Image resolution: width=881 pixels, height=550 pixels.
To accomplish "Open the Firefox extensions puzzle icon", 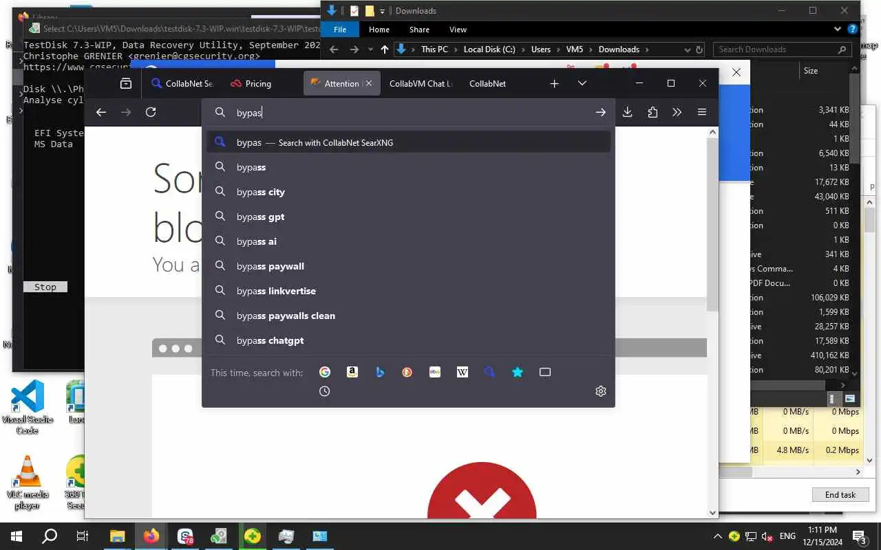I will pyautogui.click(x=652, y=112).
